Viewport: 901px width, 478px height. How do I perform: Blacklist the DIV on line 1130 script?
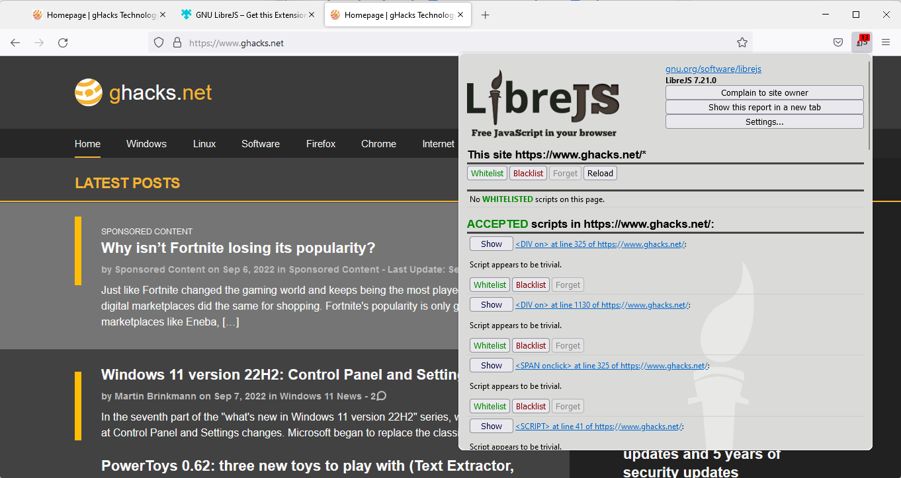[x=531, y=345]
